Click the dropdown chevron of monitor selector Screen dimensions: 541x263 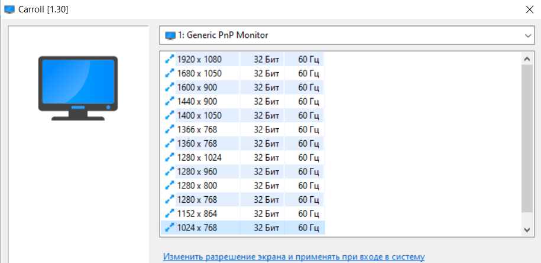[528, 36]
